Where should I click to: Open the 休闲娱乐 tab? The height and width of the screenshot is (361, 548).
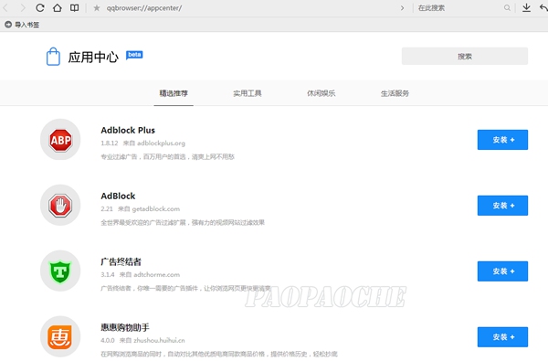click(x=321, y=93)
